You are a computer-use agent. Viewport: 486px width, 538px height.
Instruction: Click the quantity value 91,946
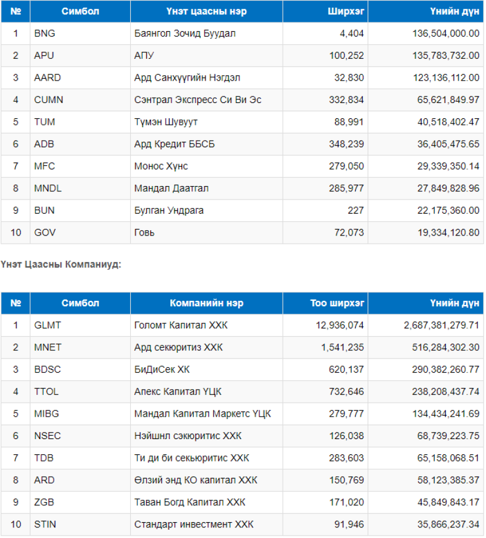click(x=349, y=524)
